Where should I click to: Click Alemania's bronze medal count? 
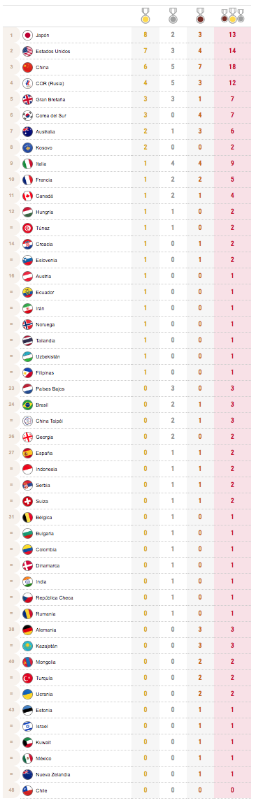[200, 630]
